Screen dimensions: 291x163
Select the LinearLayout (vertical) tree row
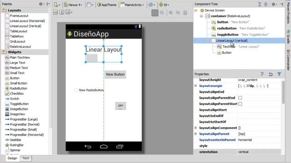click(x=239, y=41)
